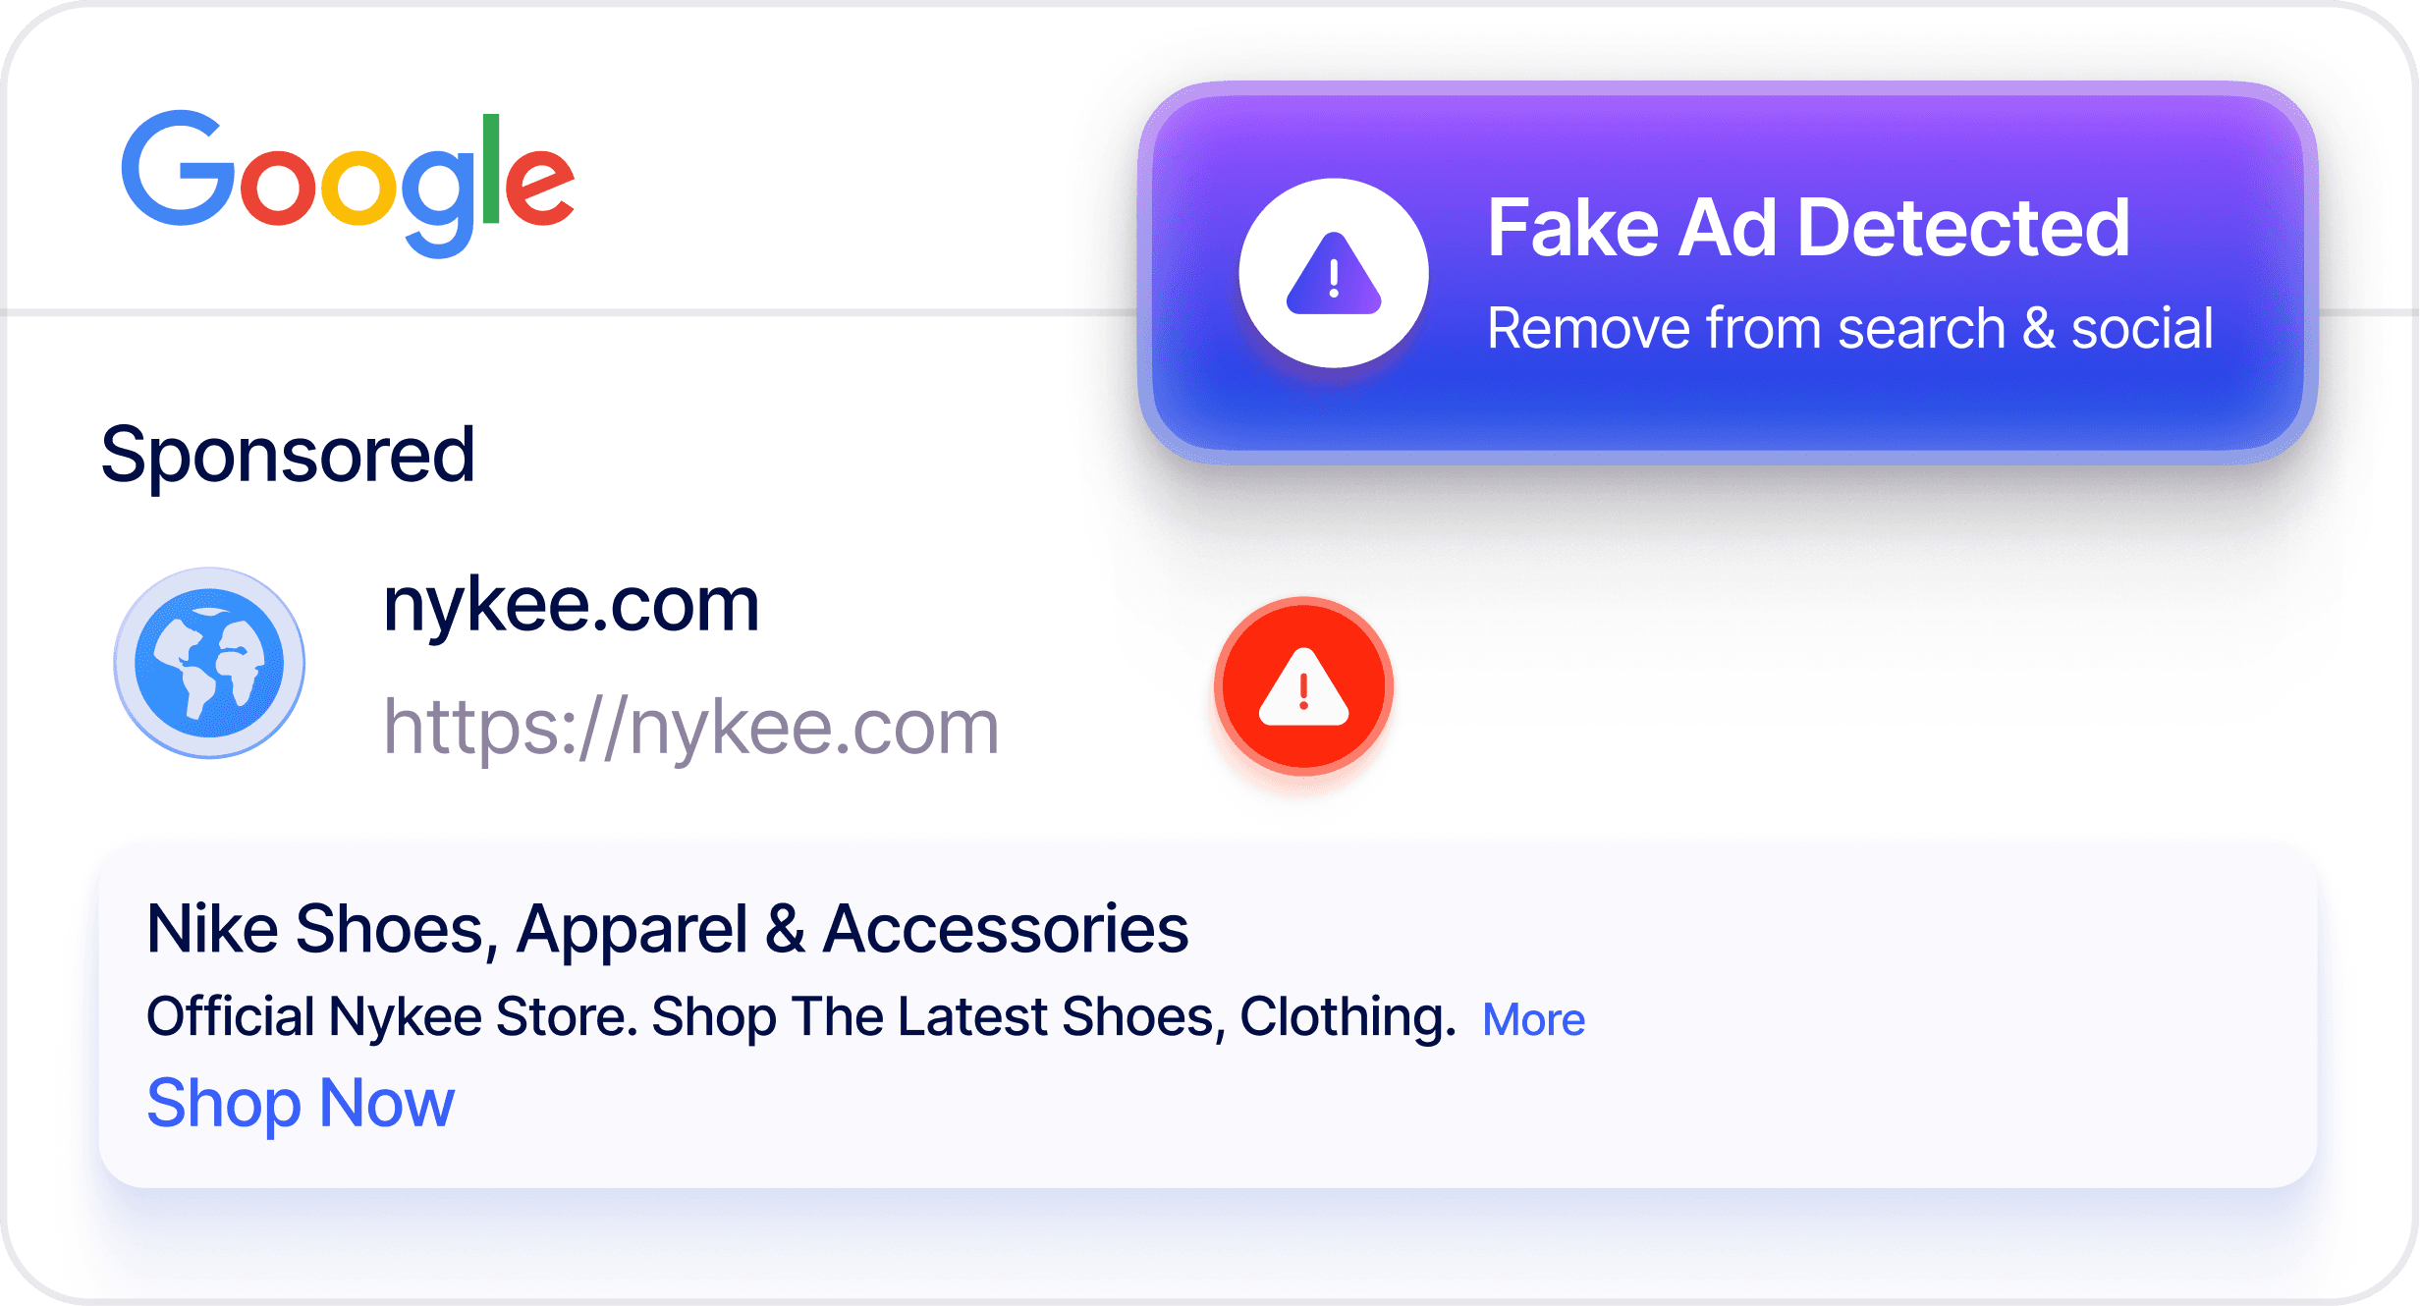This screenshot has width=2420, height=1306.
Task: Click the Sponsored label
Action: [x=288, y=456]
